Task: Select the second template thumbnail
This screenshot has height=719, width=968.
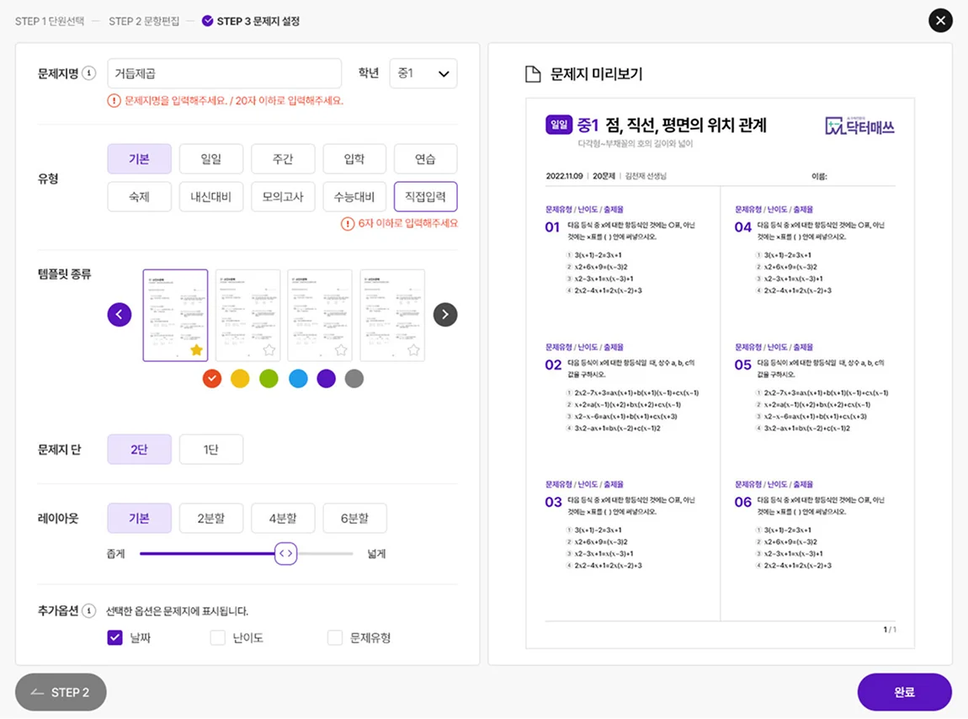Action: coord(247,314)
